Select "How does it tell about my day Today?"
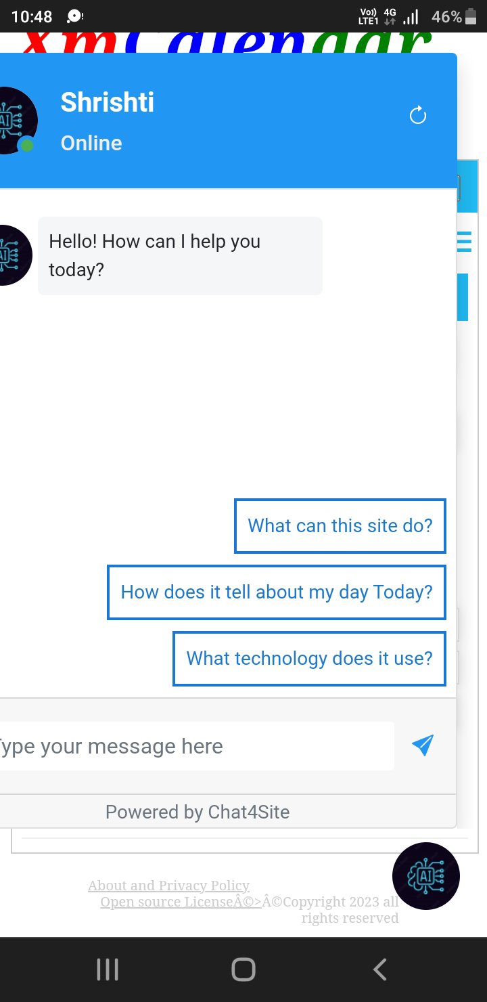 pos(276,592)
